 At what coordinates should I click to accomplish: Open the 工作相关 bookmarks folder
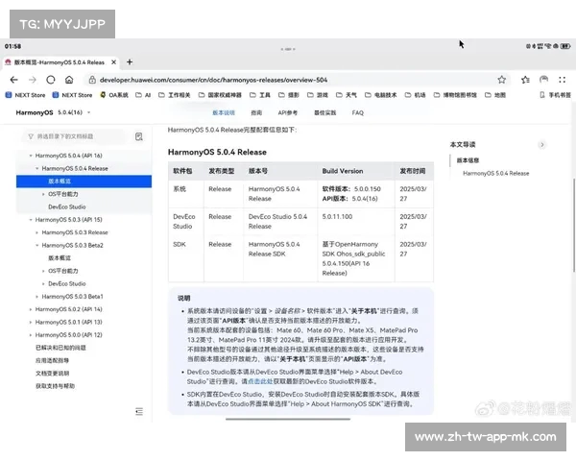point(175,95)
